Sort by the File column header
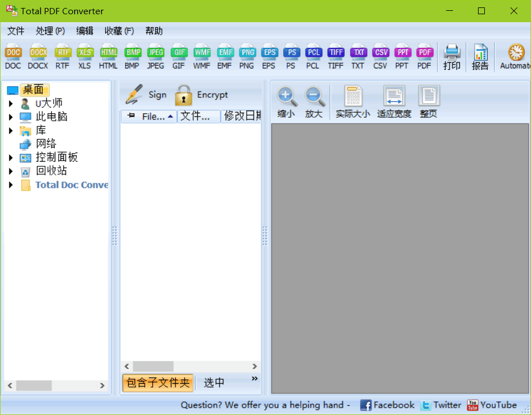Image resolution: width=531 pixels, height=415 pixels. click(149, 117)
